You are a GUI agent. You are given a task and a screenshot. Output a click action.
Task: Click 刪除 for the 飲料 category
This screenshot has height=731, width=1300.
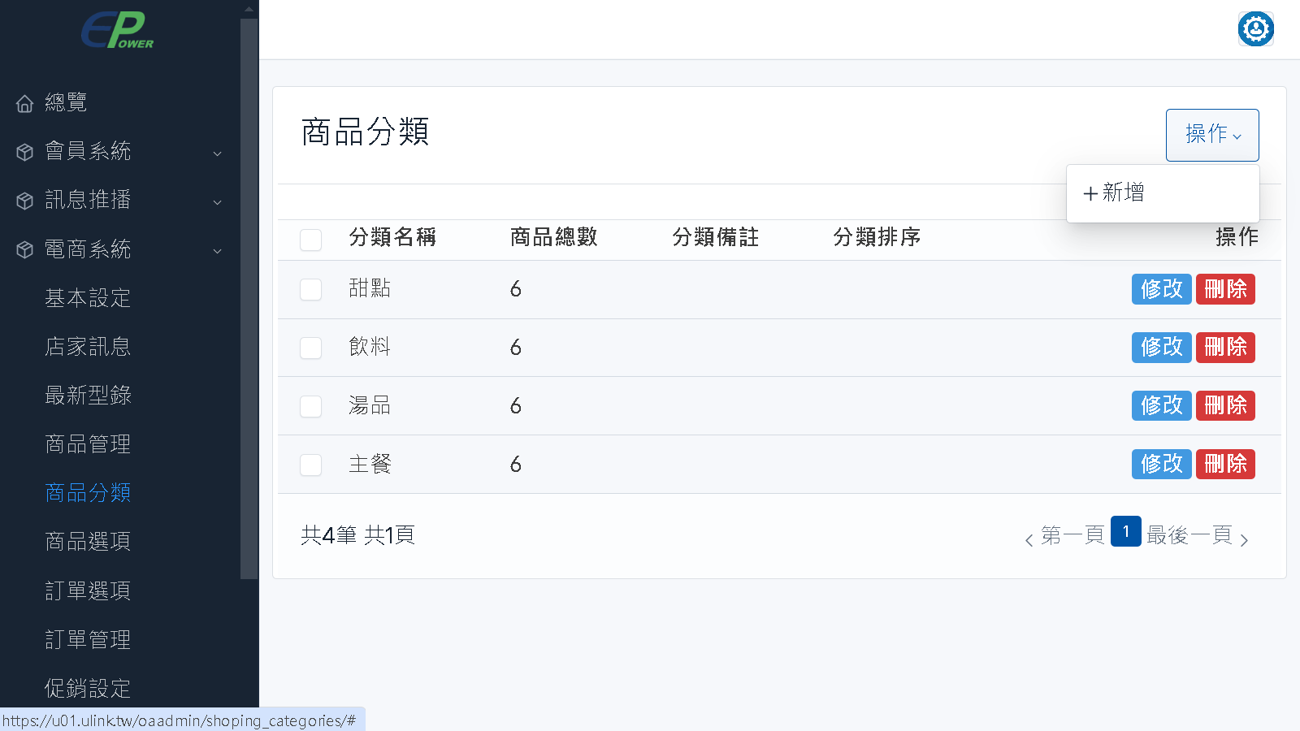[x=1225, y=348]
